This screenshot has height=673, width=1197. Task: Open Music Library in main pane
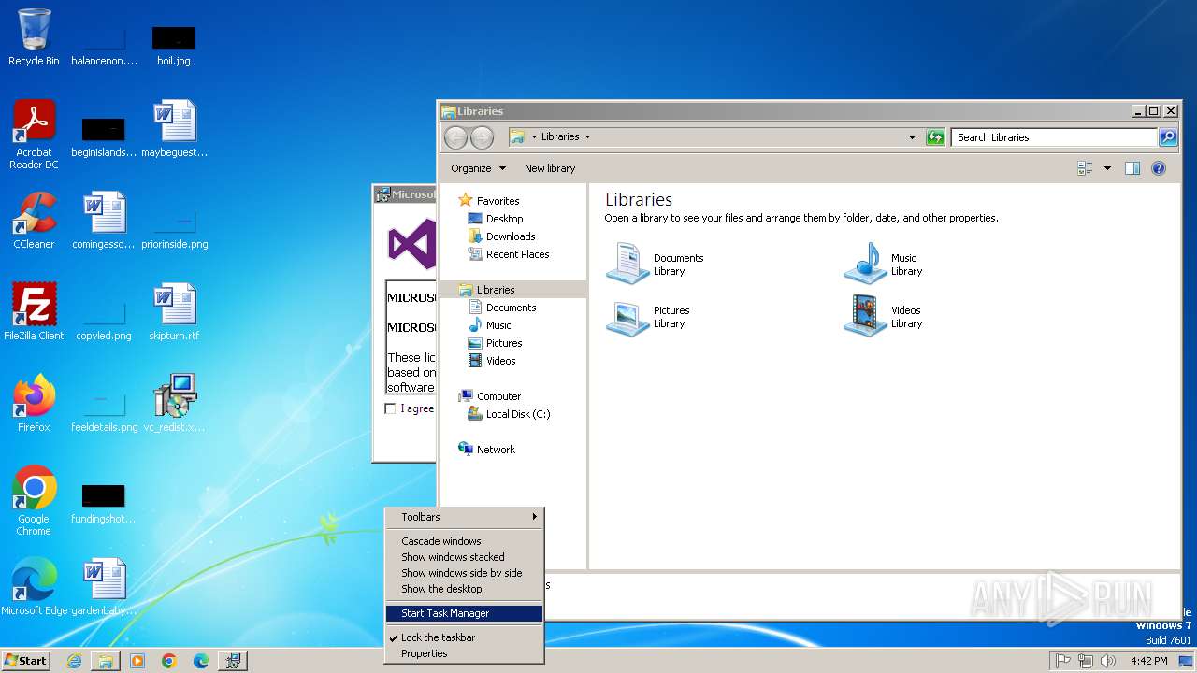click(x=884, y=263)
